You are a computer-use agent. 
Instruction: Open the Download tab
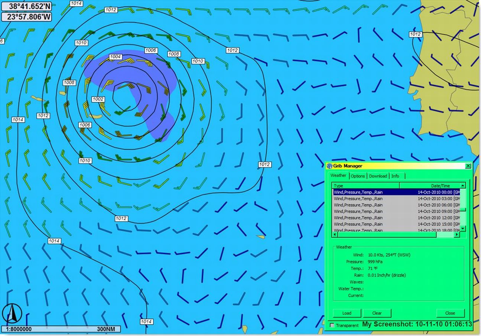click(x=378, y=176)
